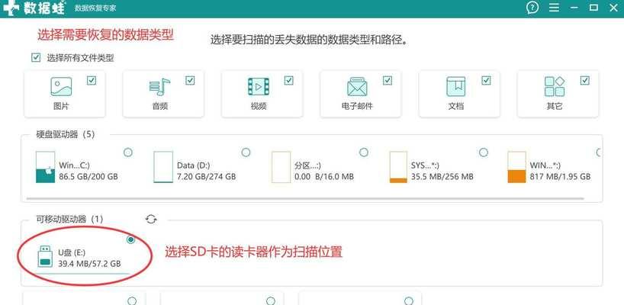Click the 35.5 MB/256 MB text
Image resolution: width=624 pixels, height=305 pixels.
click(x=442, y=176)
